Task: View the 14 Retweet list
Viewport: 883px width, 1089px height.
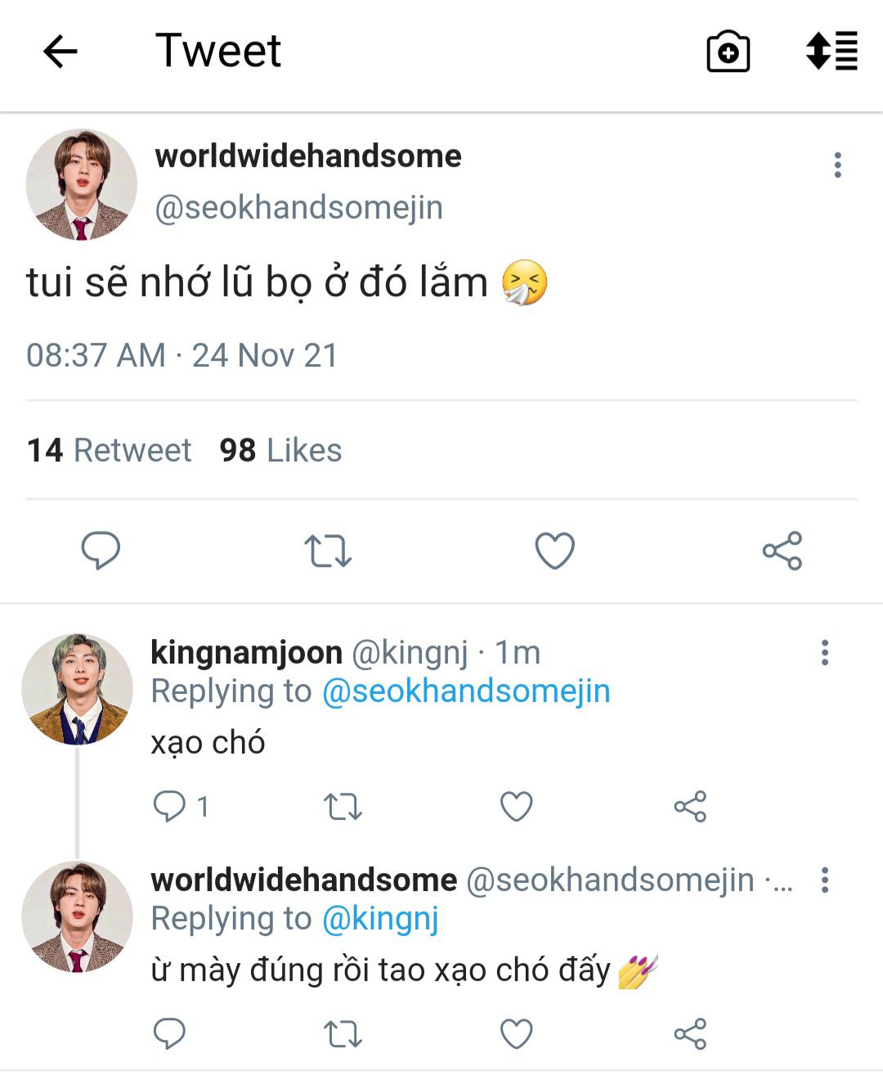Action: (x=109, y=450)
